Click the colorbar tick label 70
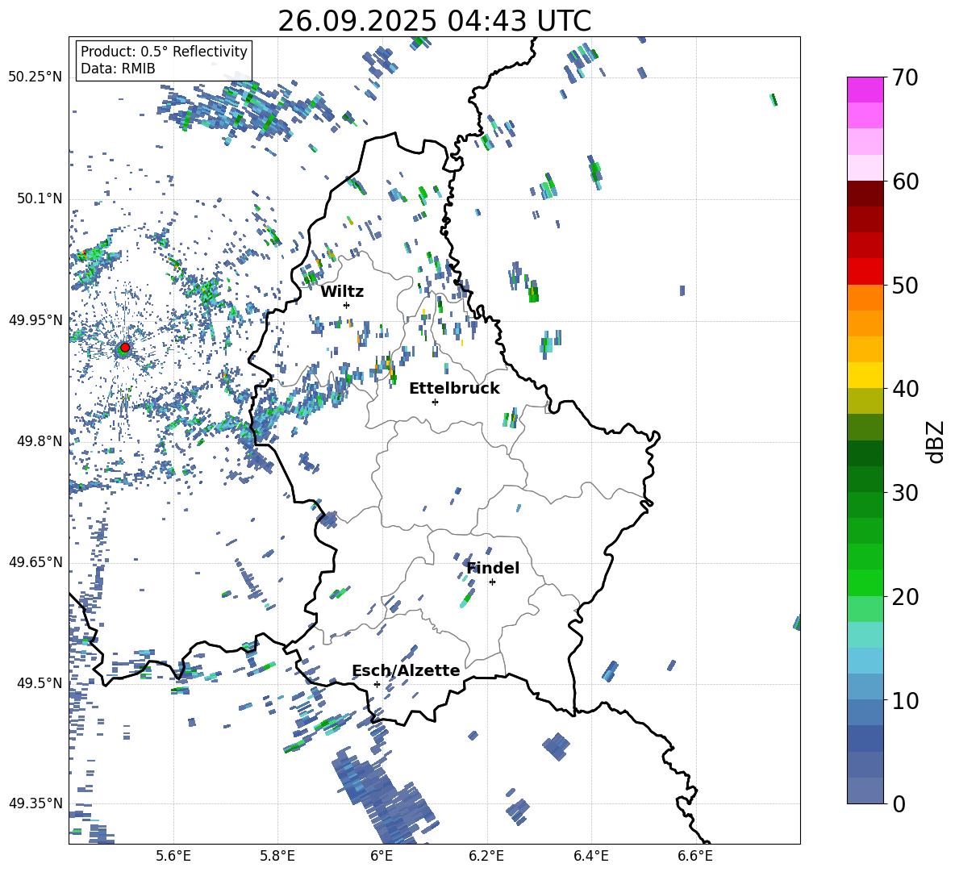 click(906, 77)
